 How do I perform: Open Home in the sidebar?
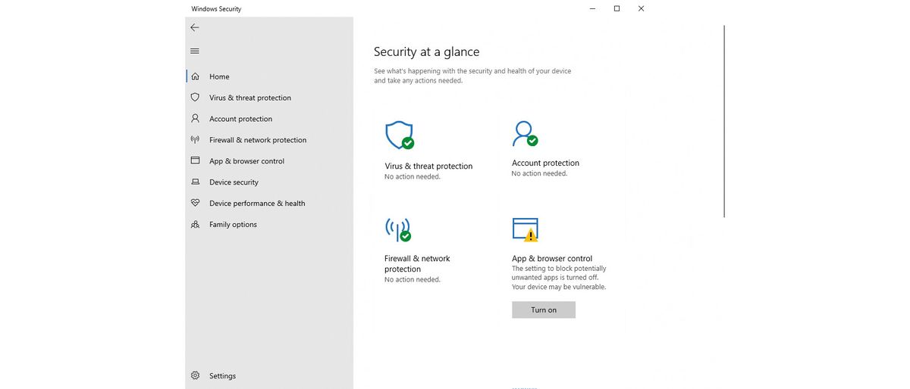(269, 76)
